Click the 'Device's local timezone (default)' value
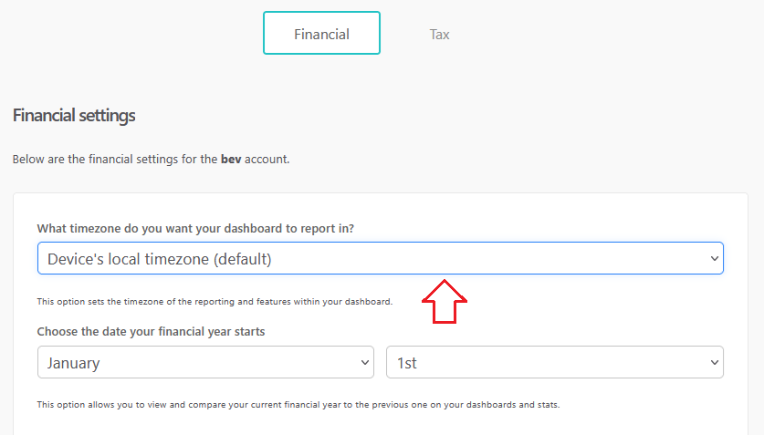The image size is (764, 435). pos(160,259)
